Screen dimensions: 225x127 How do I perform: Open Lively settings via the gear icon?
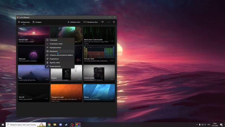pos(114,22)
